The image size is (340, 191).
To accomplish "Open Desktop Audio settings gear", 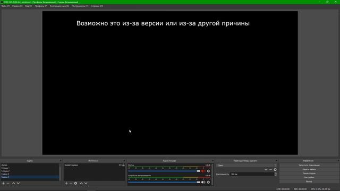I will tap(208, 182).
